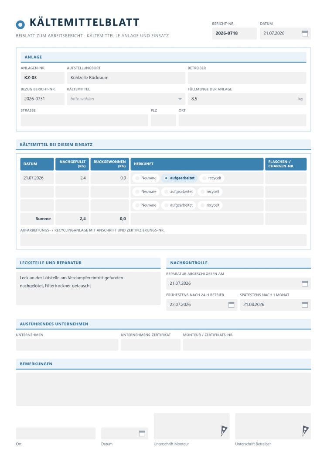
Task: Focus the empty Strasse field
Action: pos(84,120)
